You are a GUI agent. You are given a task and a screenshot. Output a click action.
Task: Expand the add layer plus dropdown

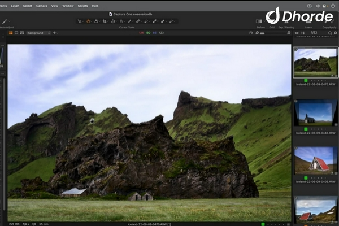[x=55, y=33]
